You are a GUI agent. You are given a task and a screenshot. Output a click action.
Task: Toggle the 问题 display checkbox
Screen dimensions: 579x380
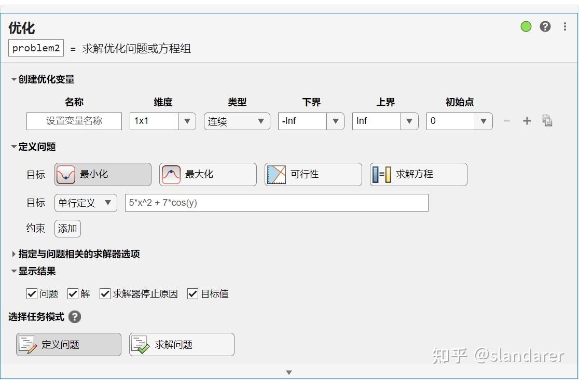click(x=32, y=294)
